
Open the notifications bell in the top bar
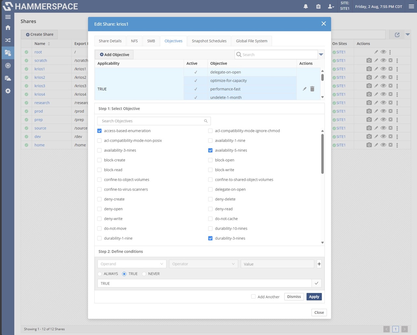click(x=306, y=6)
